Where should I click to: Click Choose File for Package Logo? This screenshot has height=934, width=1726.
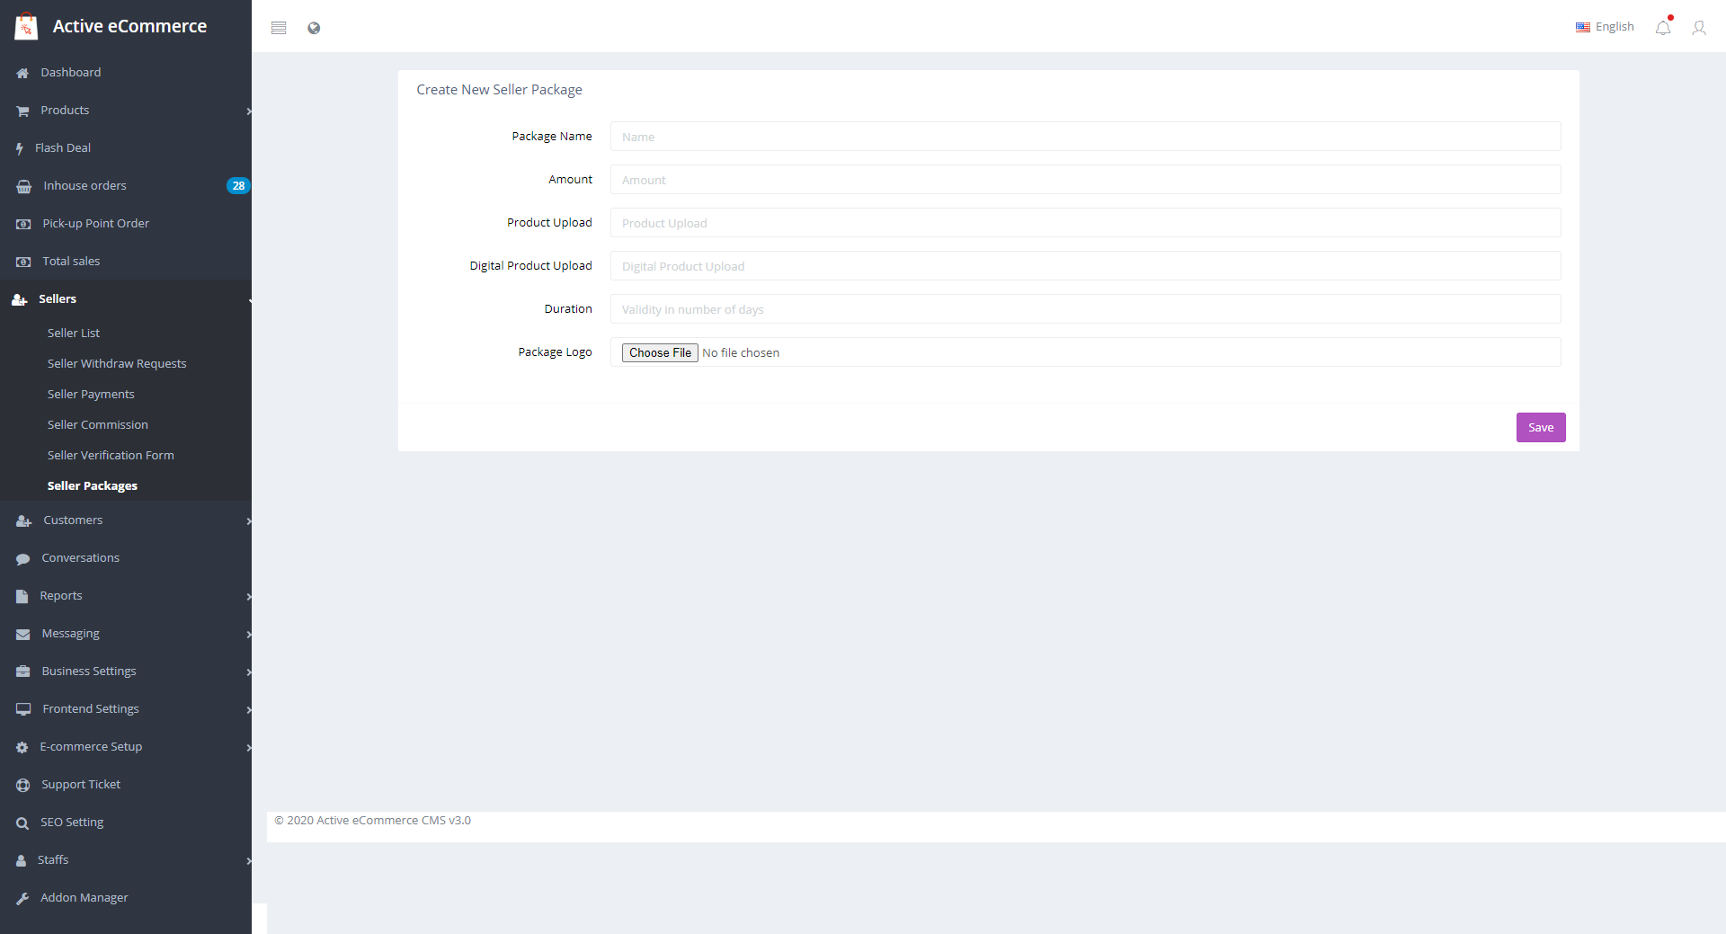coord(660,353)
